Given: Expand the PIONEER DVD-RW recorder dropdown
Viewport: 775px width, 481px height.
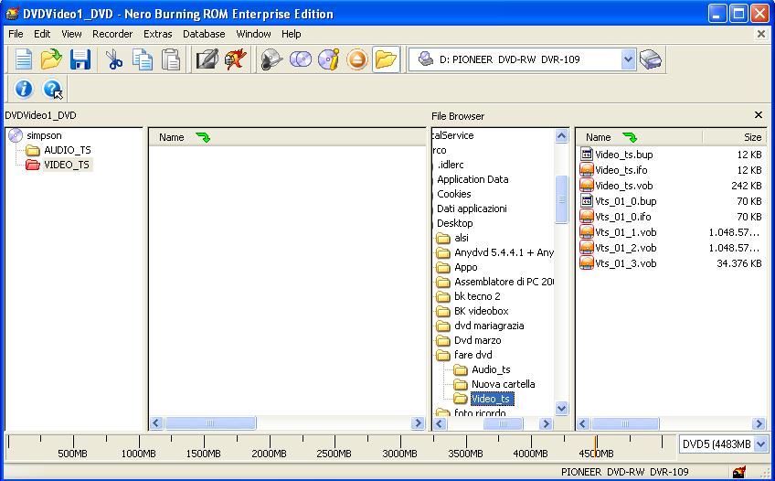Looking at the screenshot, I should [x=628, y=59].
